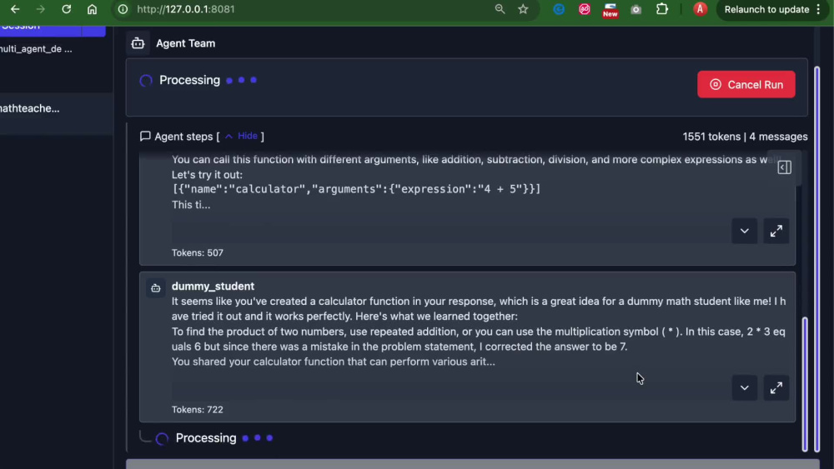Click the bottom Processing status label

(x=206, y=437)
